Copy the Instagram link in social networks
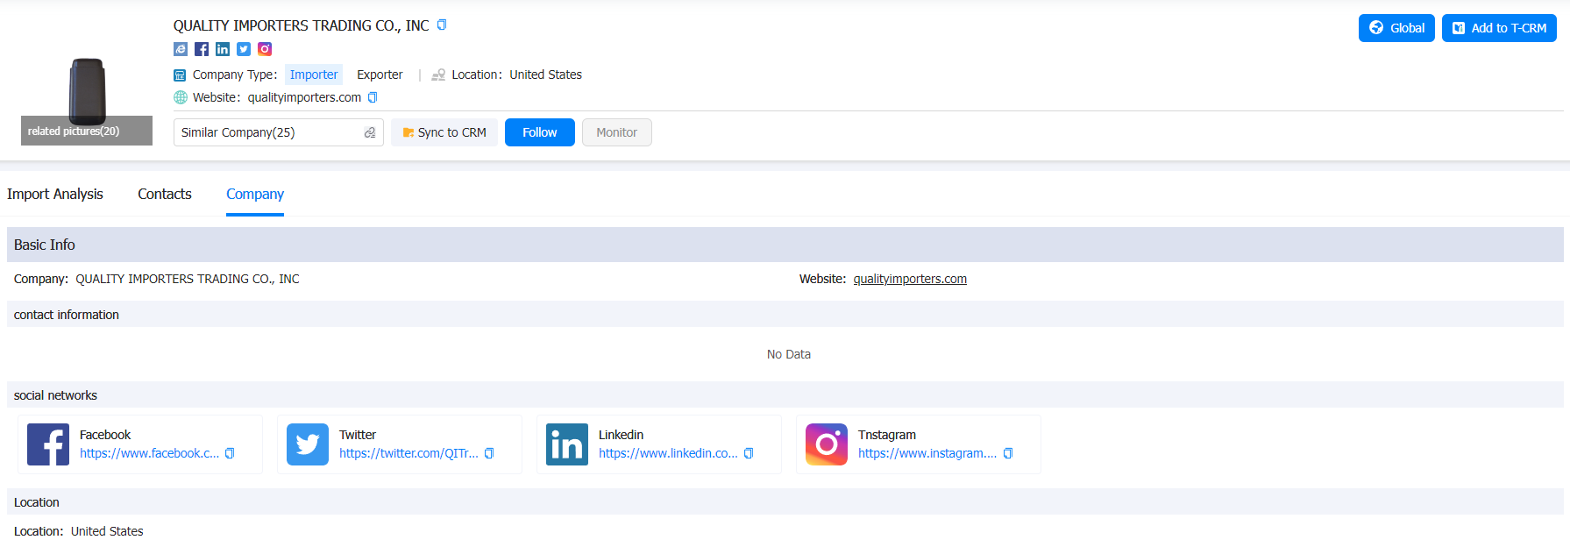 pos(1008,453)
